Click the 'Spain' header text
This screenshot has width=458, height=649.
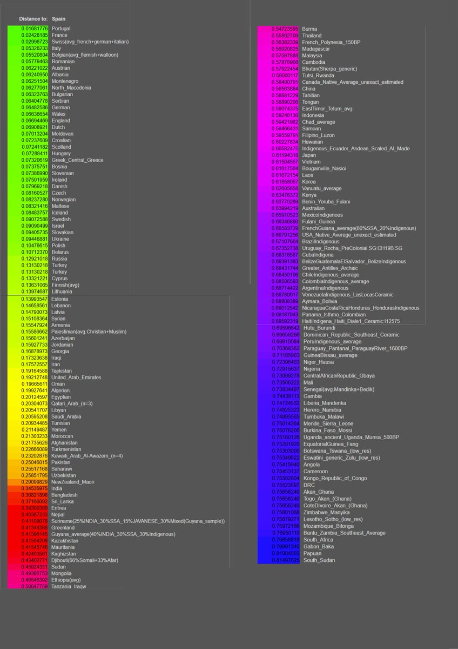coord(58,18)
